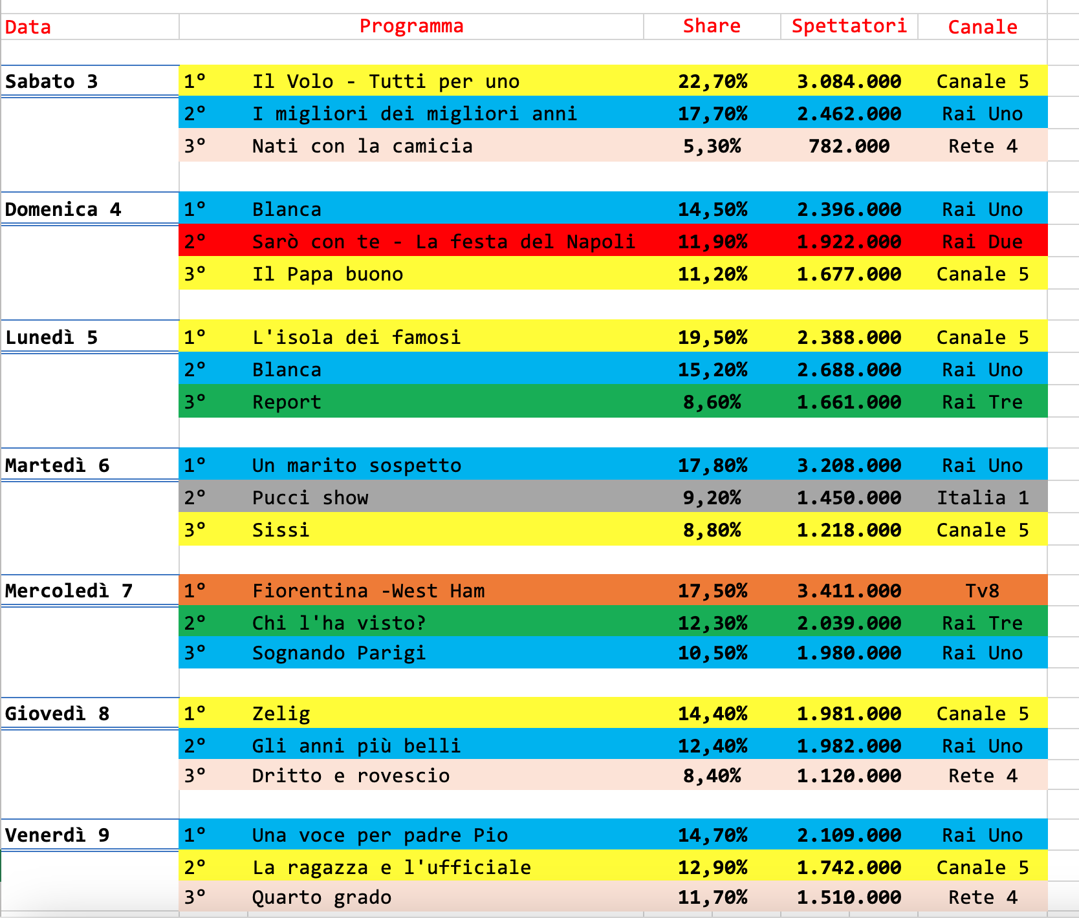Select the 3.411.000 viewers cell
This screenshot has width=1079, height=918.
click(849, 591)
